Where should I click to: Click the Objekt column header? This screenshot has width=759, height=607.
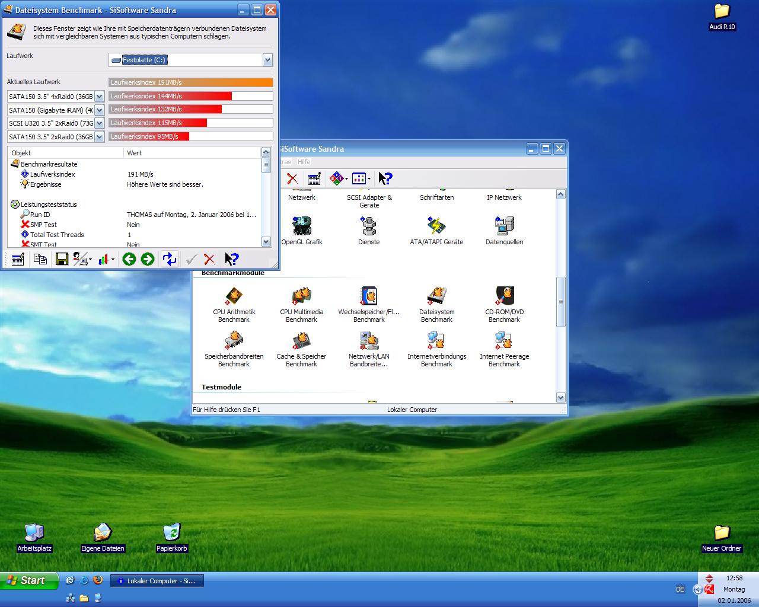coord(65,153)
